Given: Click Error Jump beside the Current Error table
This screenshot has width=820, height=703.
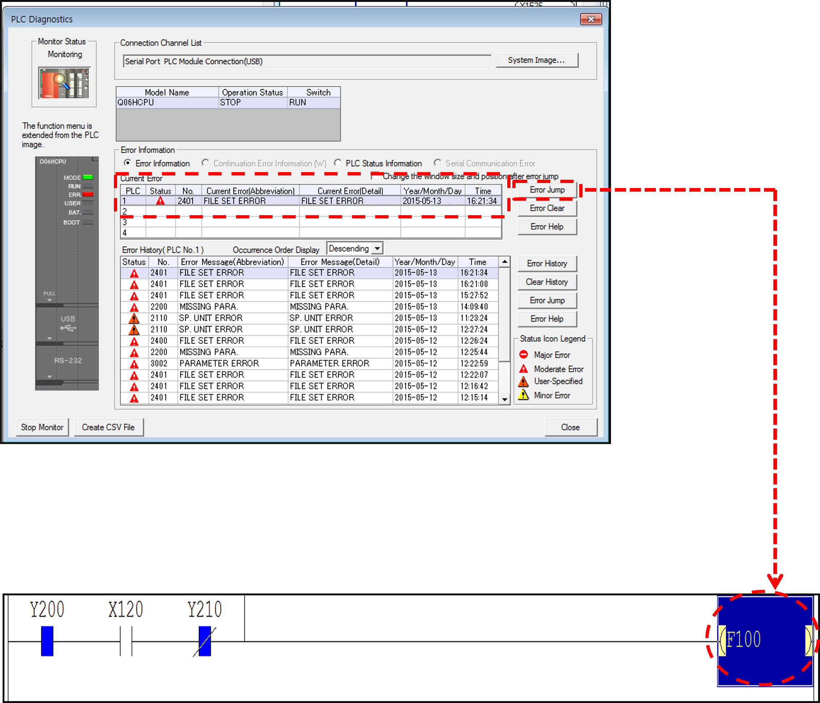Looking at the screenshot, I should (x=547, y=190).
